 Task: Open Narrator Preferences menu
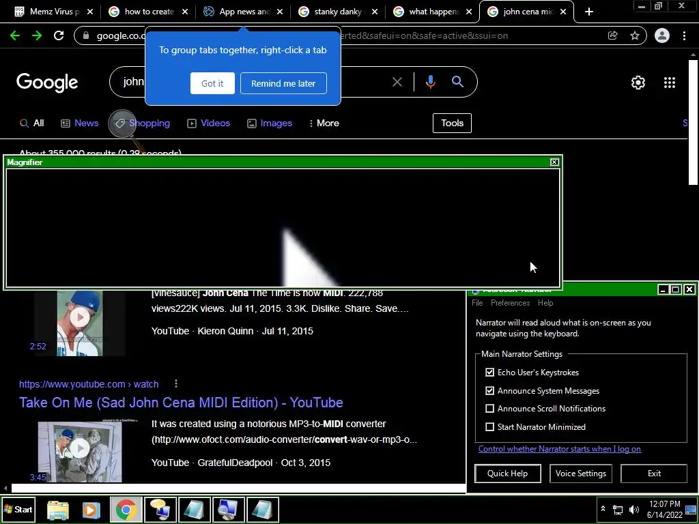pyautogui.click(x=510, y=303)
